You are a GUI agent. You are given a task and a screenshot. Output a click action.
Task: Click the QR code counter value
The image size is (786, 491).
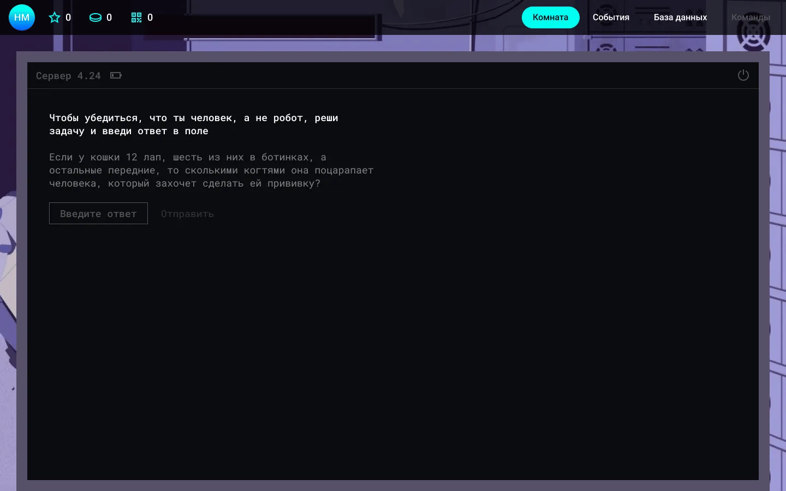[150, 17]
